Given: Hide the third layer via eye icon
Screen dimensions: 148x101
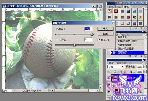Looking at the screenshot, I should tap(109, 91).
